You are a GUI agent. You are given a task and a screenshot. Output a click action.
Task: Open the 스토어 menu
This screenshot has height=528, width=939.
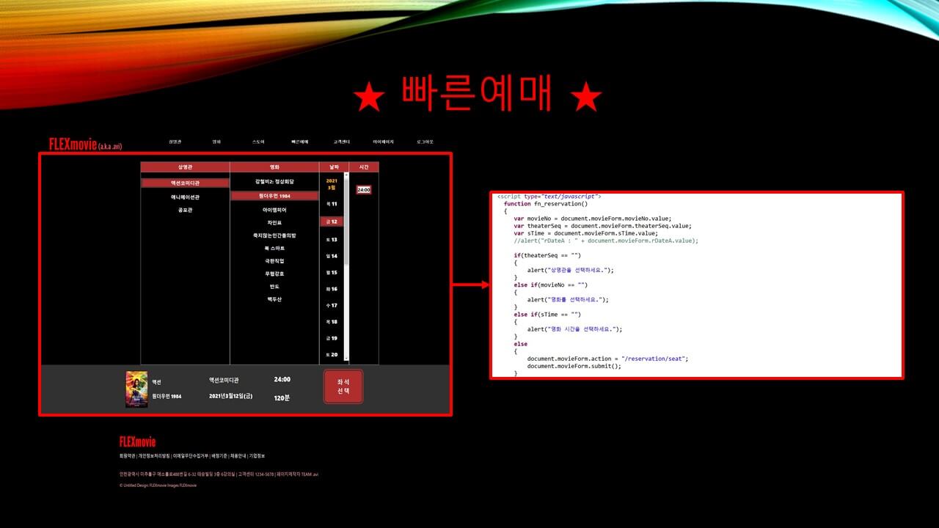[258, 142]
